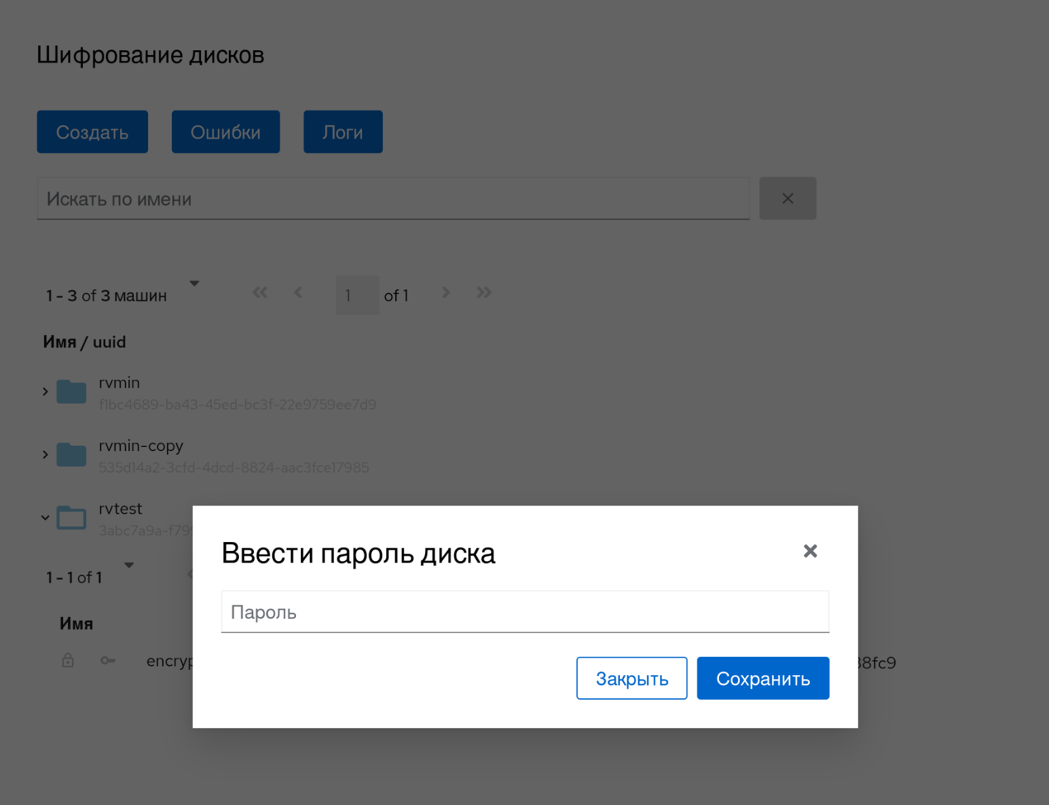
Task: Open the disks per-page dropdown under rvtest
Action: [x=129, y=565]
